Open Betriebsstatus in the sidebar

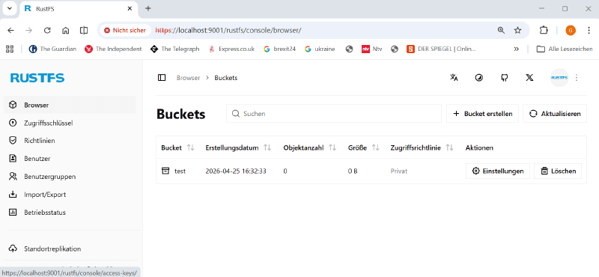click(70, 213)
